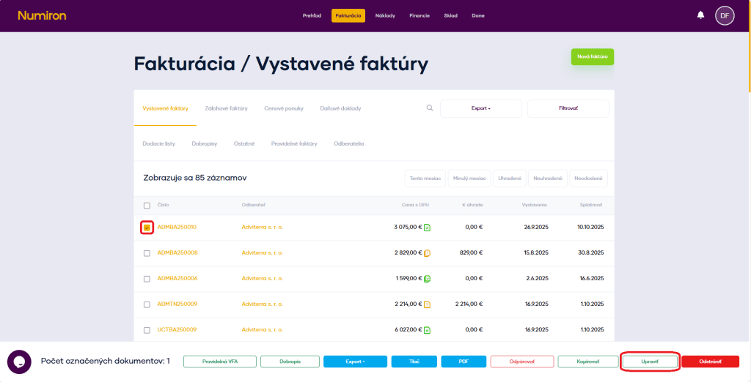This screenshot has height=382, width=751.
Task: Click status icon next to 1 599,00 €
Action: 427,279
